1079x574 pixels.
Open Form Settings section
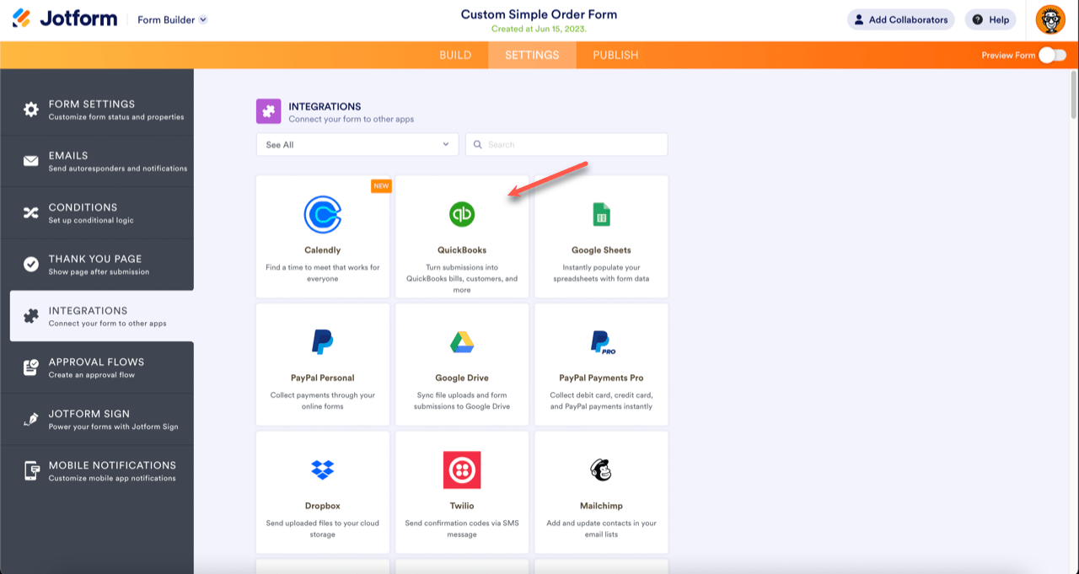[x=97, y=110]
